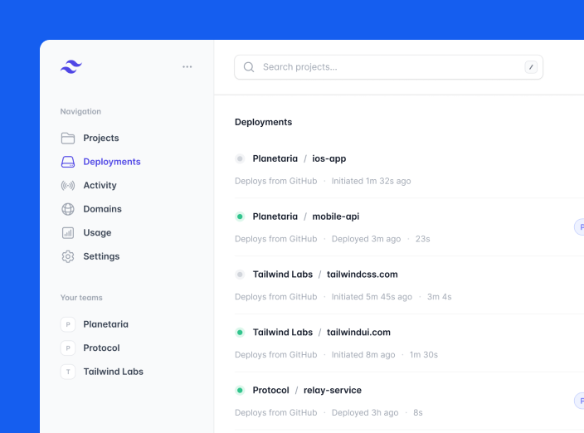Screen dimensions: 584x433
Task: Open the Planetaria / mobile-api deployment
Action: click(x=306, y=216)
